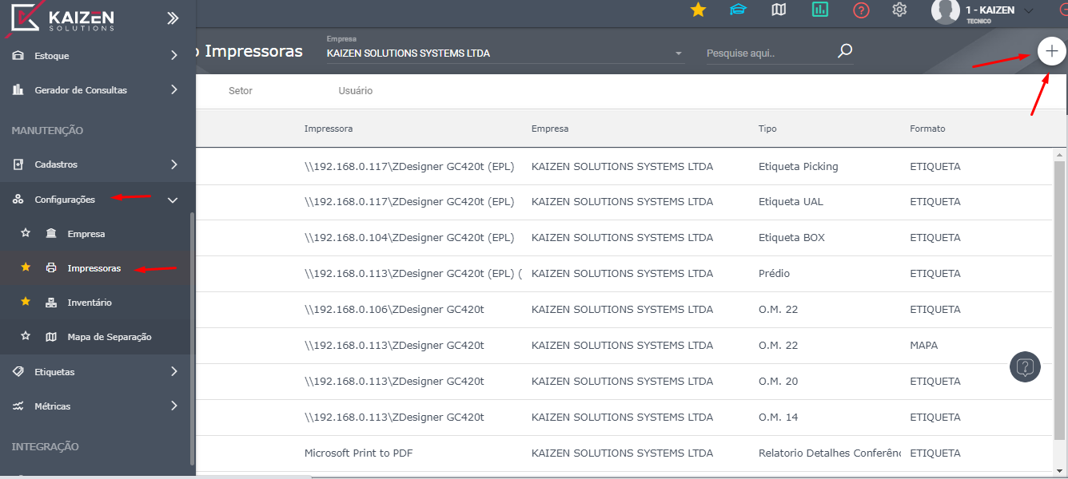The width and height of the screenshot is (1068, 479).
Task: Click into Pesquise aqui search field
Action: [x=767, y=53]
